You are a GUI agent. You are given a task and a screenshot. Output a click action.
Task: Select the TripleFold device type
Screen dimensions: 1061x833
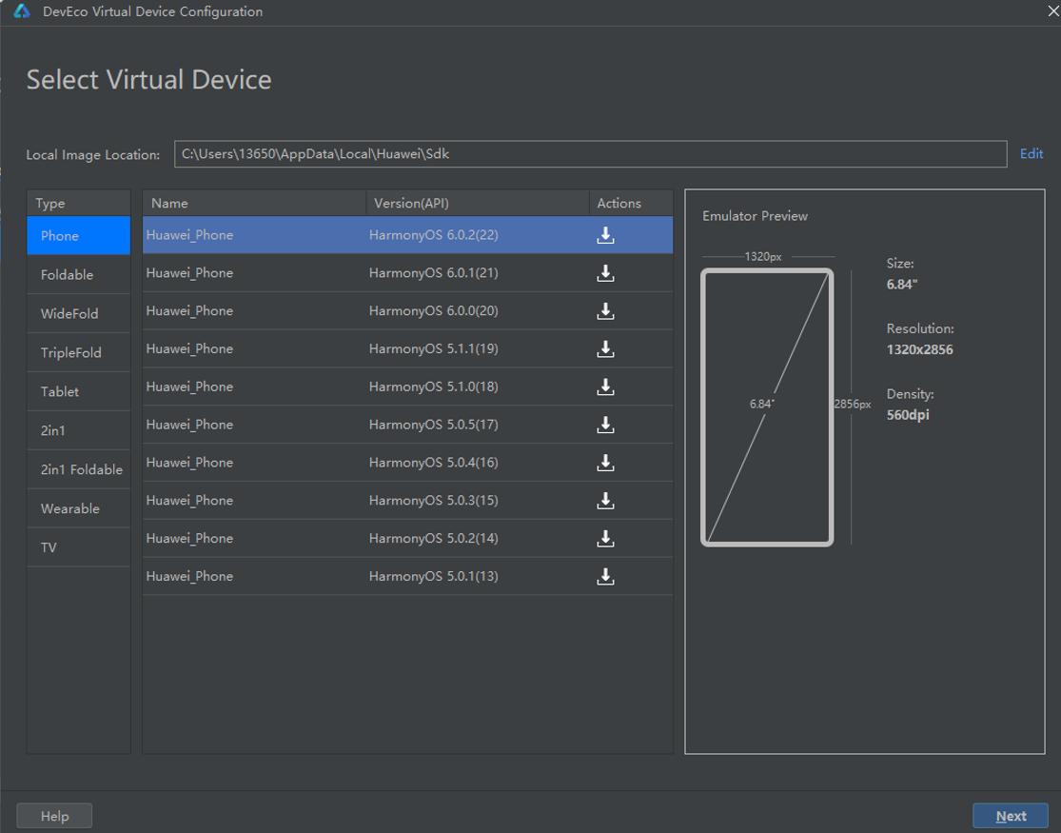click(78, 352)
